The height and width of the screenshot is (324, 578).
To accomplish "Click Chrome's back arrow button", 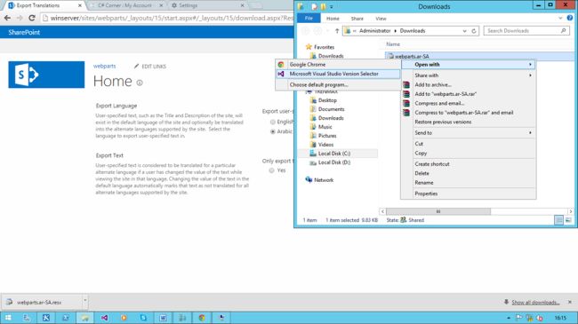I will [x=7, y=18].
